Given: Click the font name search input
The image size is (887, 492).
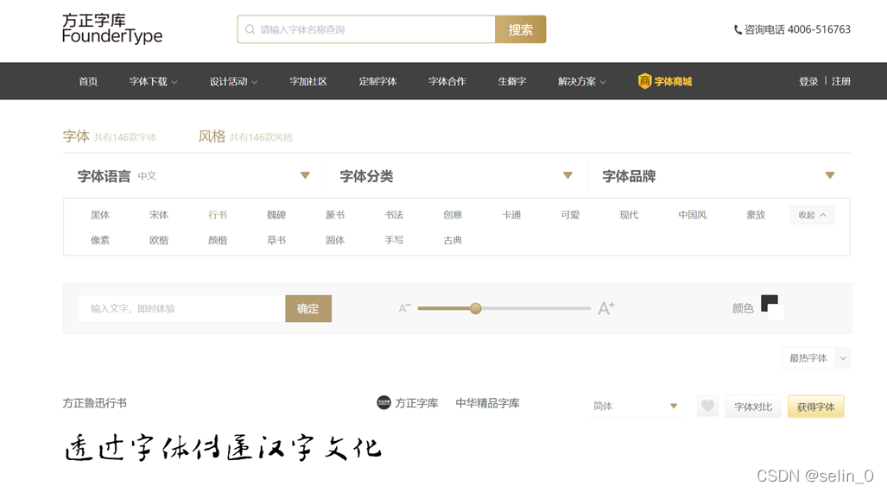Looking at the screenshot, I should pyautogui.click(x=366, y=29).
